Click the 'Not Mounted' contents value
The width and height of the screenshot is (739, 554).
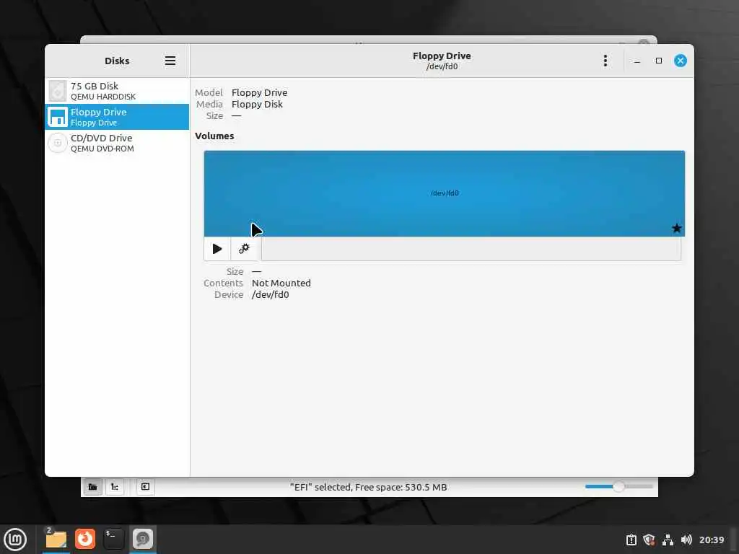pyautogui.click(x=281, y=283)
